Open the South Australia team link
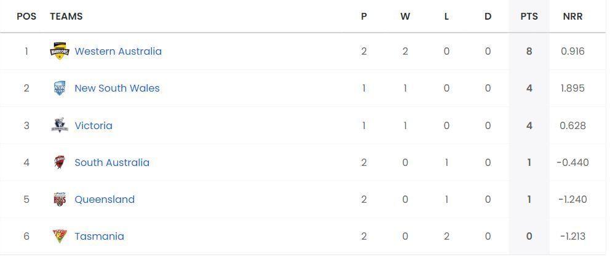 coord(112,162)
